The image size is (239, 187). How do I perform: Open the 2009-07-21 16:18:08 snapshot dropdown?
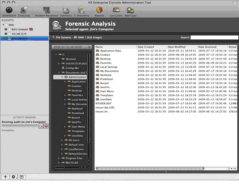click(71, 47)
